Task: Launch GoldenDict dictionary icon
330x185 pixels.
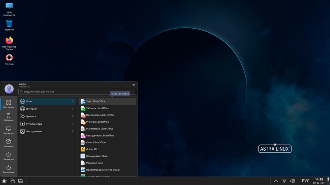Action: tap(83, 149)
